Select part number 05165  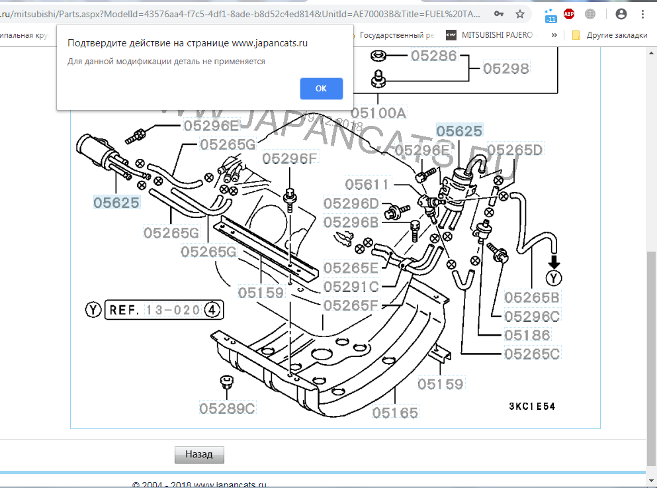[x=395, y=413]
